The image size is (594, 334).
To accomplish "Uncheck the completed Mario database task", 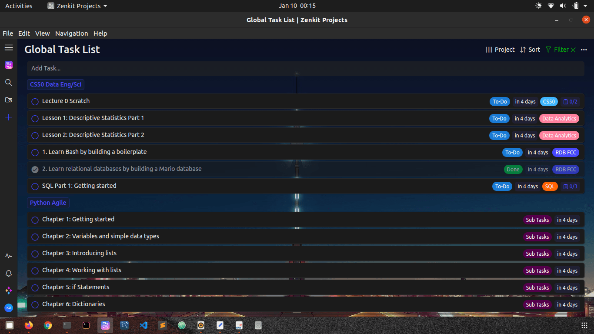I will pyautogui.click(x=35, y=169).
